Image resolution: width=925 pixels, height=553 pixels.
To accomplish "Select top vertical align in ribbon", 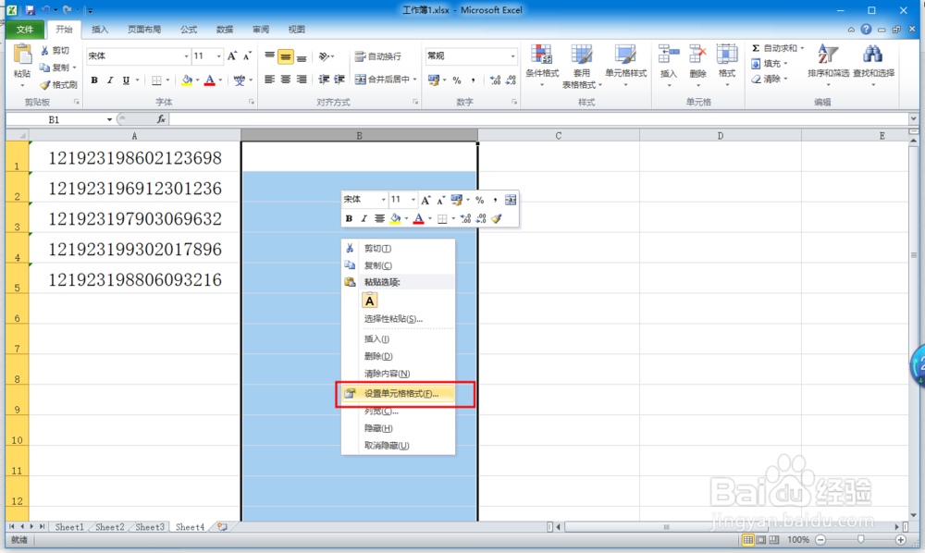I will click(x=269, y=56).
